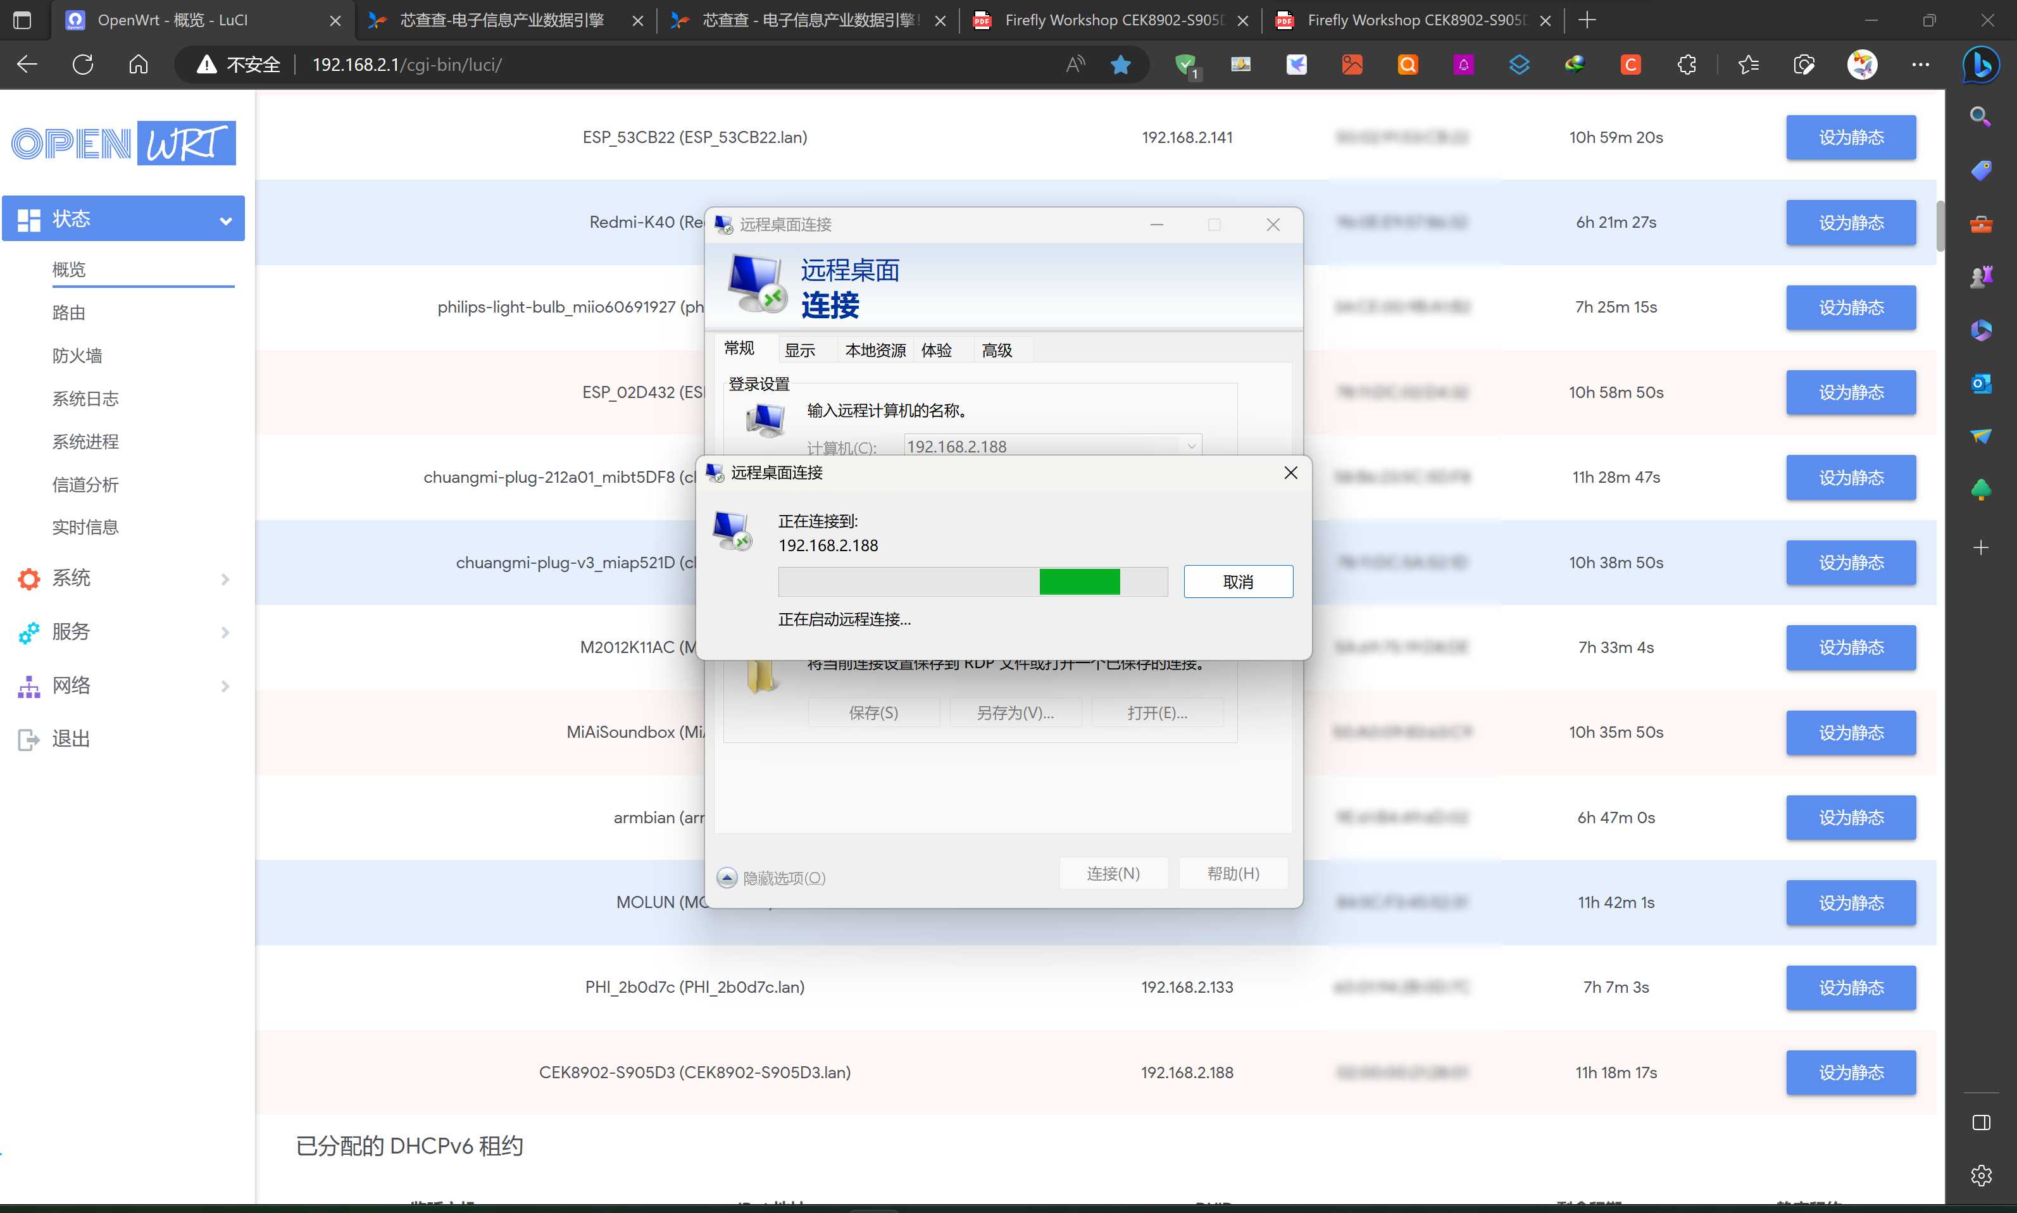Click the 192.168.2.133 IP cell

point(1186,986)
